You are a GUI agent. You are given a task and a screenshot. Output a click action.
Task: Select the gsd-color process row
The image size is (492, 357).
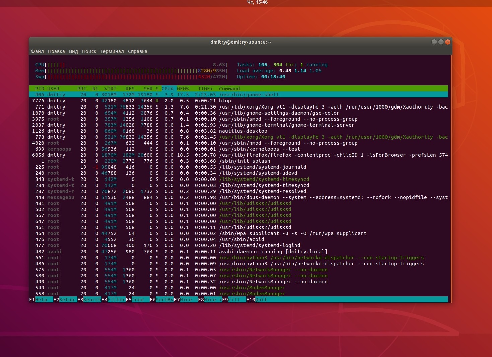(238, 113)
